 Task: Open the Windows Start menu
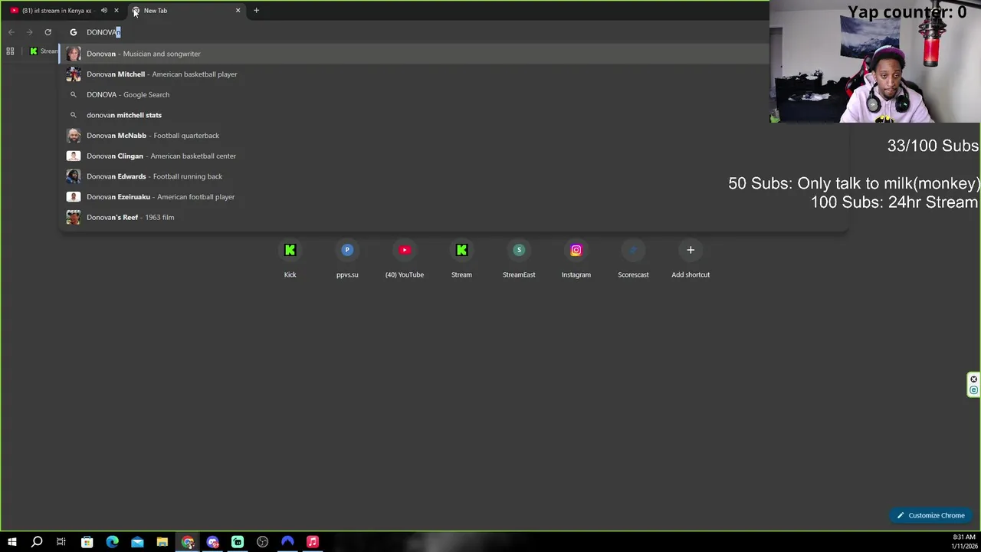point(11,542)
